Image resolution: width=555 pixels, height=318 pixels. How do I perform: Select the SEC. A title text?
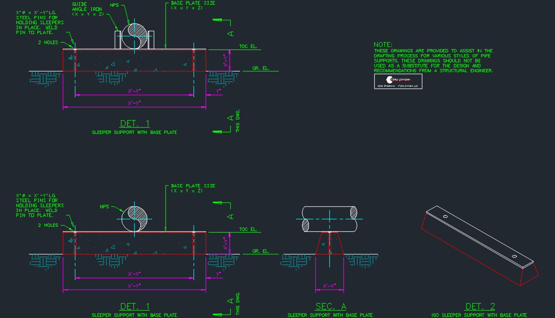pyautogui.click(x=330, y=306)
